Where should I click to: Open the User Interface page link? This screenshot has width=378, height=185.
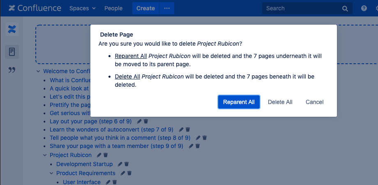tap(82, 182)
